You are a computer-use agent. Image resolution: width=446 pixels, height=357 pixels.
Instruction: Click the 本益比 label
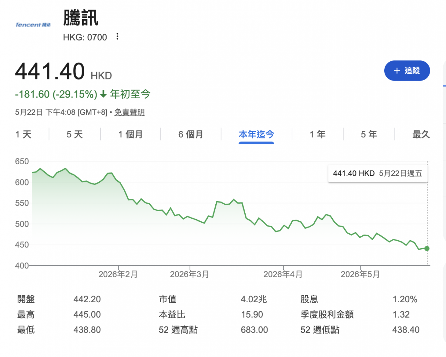click(x=172, y=315)
